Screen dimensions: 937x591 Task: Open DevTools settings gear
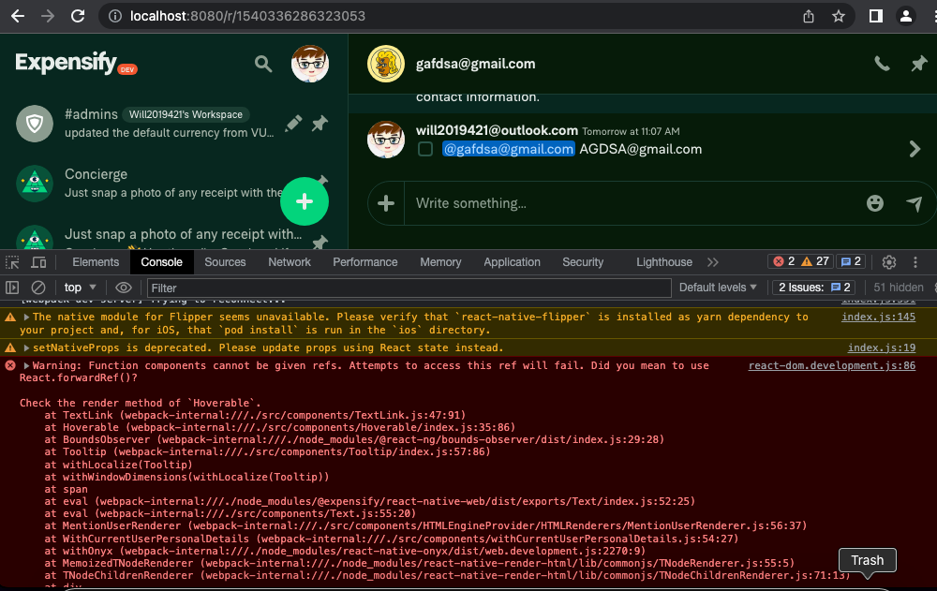coord(889,262)
